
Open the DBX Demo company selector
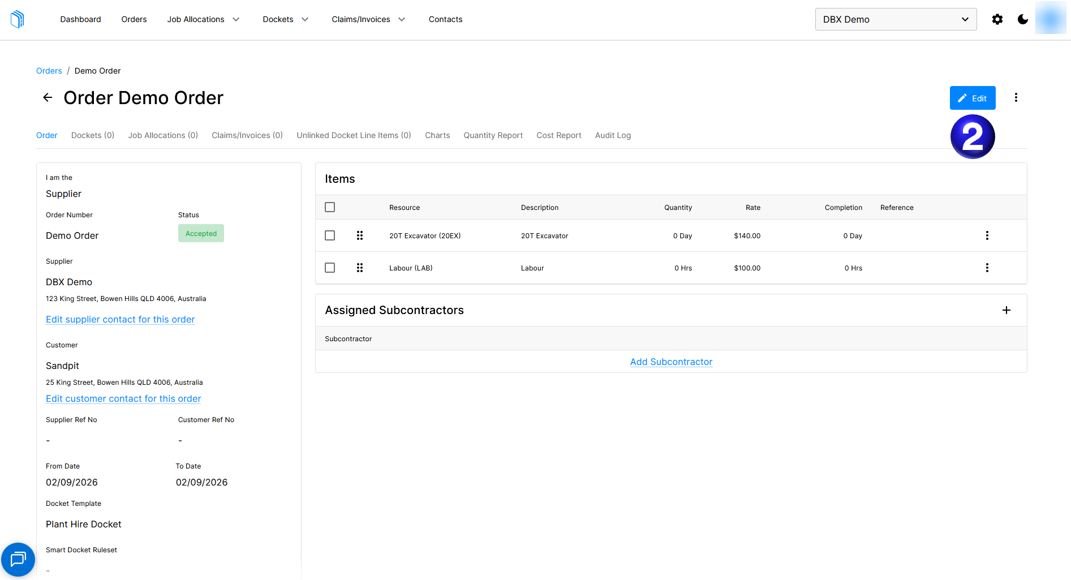coord(896,19)
